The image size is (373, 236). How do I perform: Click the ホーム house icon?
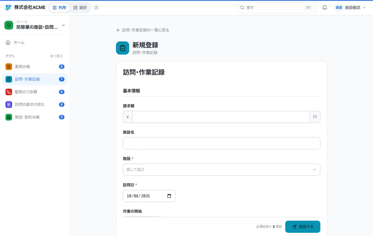(8, 42)
